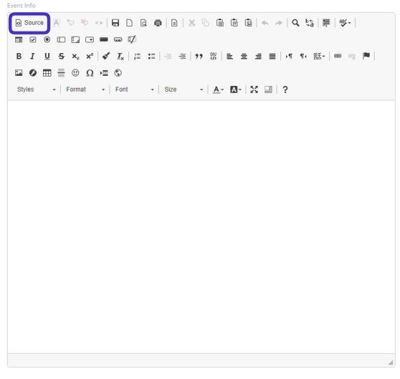
Task: Insert an Image
Action: tap(18, 73)
